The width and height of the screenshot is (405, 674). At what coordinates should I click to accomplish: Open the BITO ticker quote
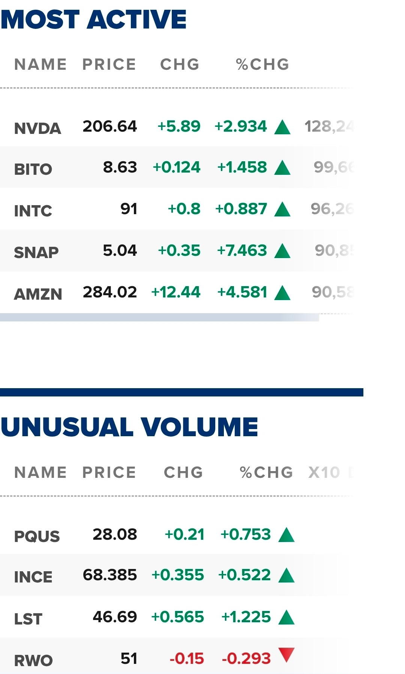coord(33,169)
